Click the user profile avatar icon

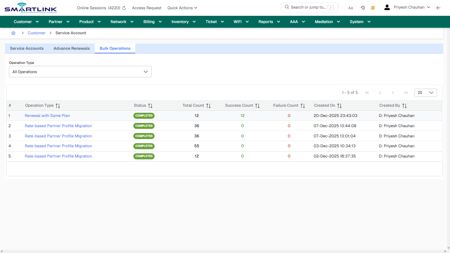coord(387,7)
